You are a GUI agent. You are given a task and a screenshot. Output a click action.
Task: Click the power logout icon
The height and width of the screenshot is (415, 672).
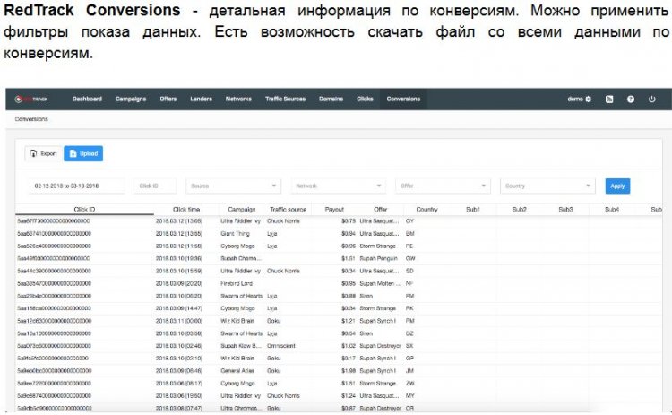point(652,99)
